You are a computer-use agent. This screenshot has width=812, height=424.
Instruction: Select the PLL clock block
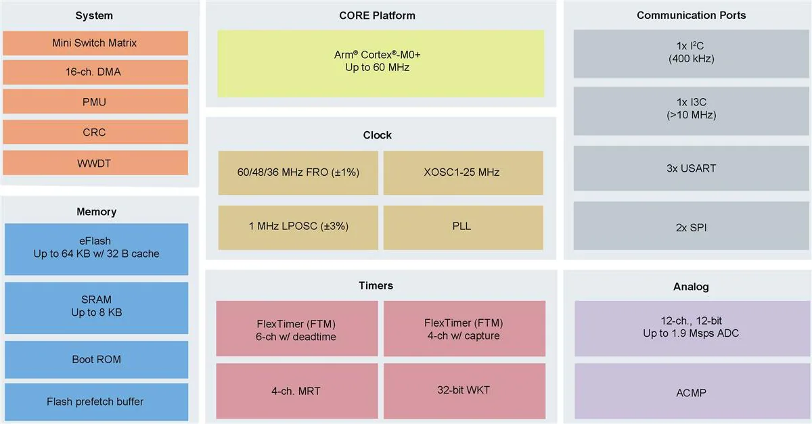464,227
